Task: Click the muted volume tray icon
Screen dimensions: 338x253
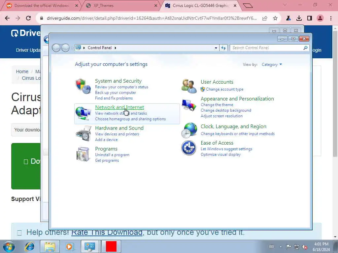Action: (305, 247)
